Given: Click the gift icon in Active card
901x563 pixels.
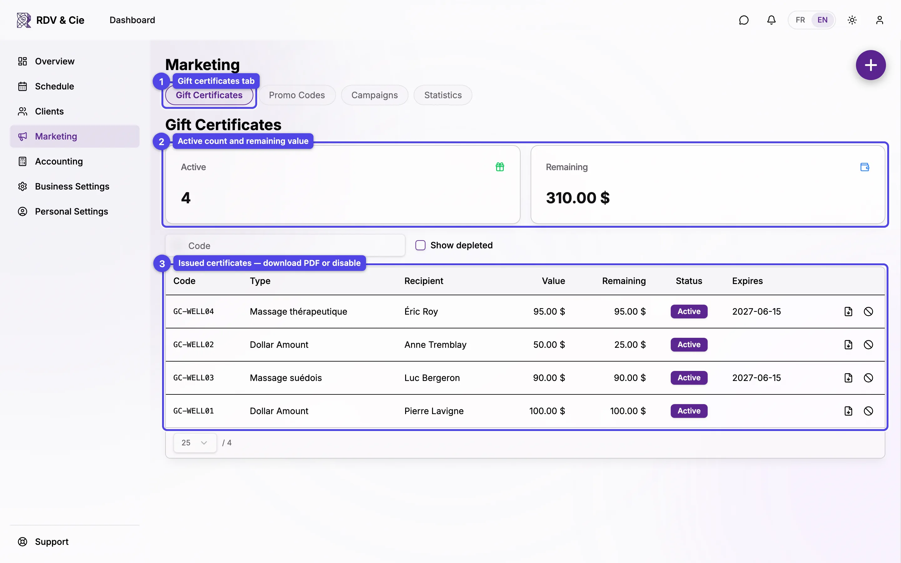Looking at the screenshot, I should 500,167.
